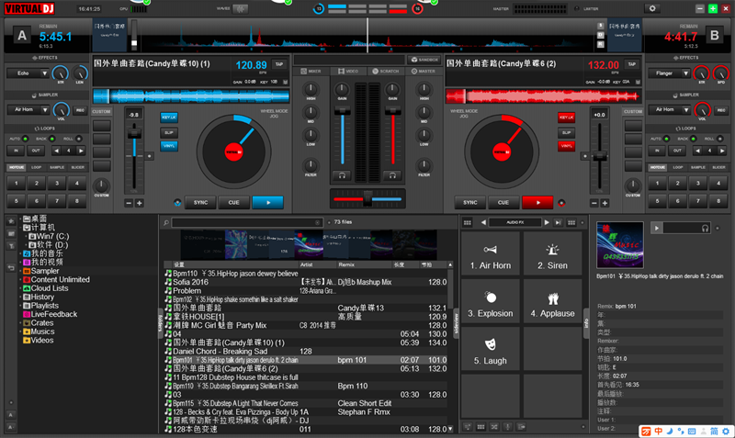Click the back arrow icon in browser sidebar

[11, 267]
